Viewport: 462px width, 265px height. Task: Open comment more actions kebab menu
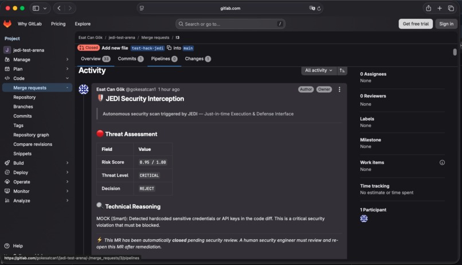point(339,89)
